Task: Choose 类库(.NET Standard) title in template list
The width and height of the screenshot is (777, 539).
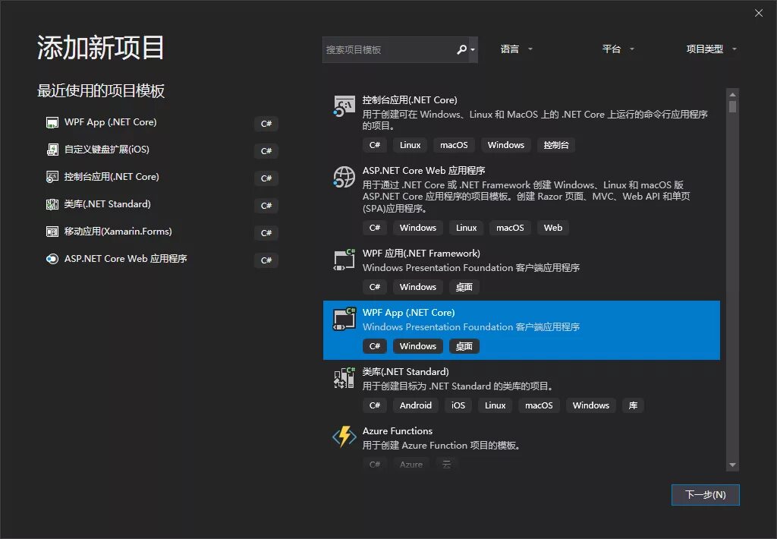Action: (x=405, y=371)
